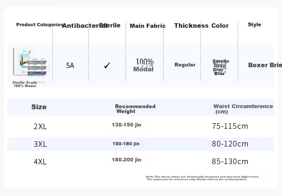Click the Regular thickness value
Screen dimensions: 282x196
pos(185,65)
